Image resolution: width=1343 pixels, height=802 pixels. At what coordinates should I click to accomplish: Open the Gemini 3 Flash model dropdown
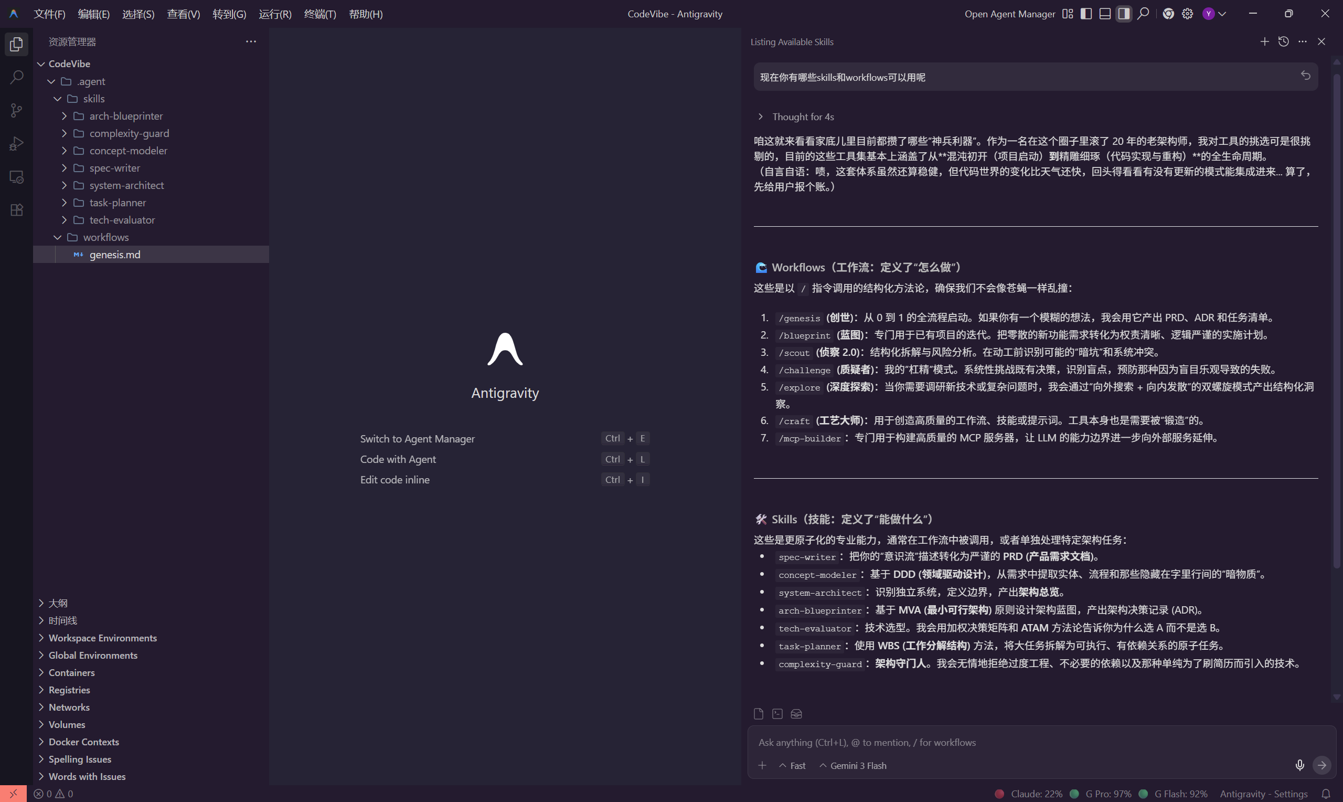853,765
